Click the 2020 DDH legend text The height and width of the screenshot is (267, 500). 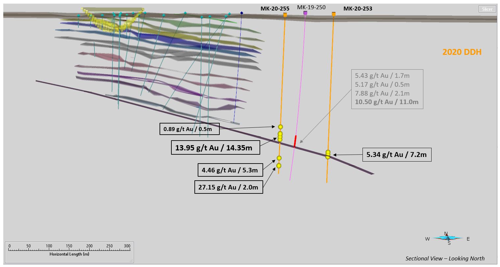462,52
